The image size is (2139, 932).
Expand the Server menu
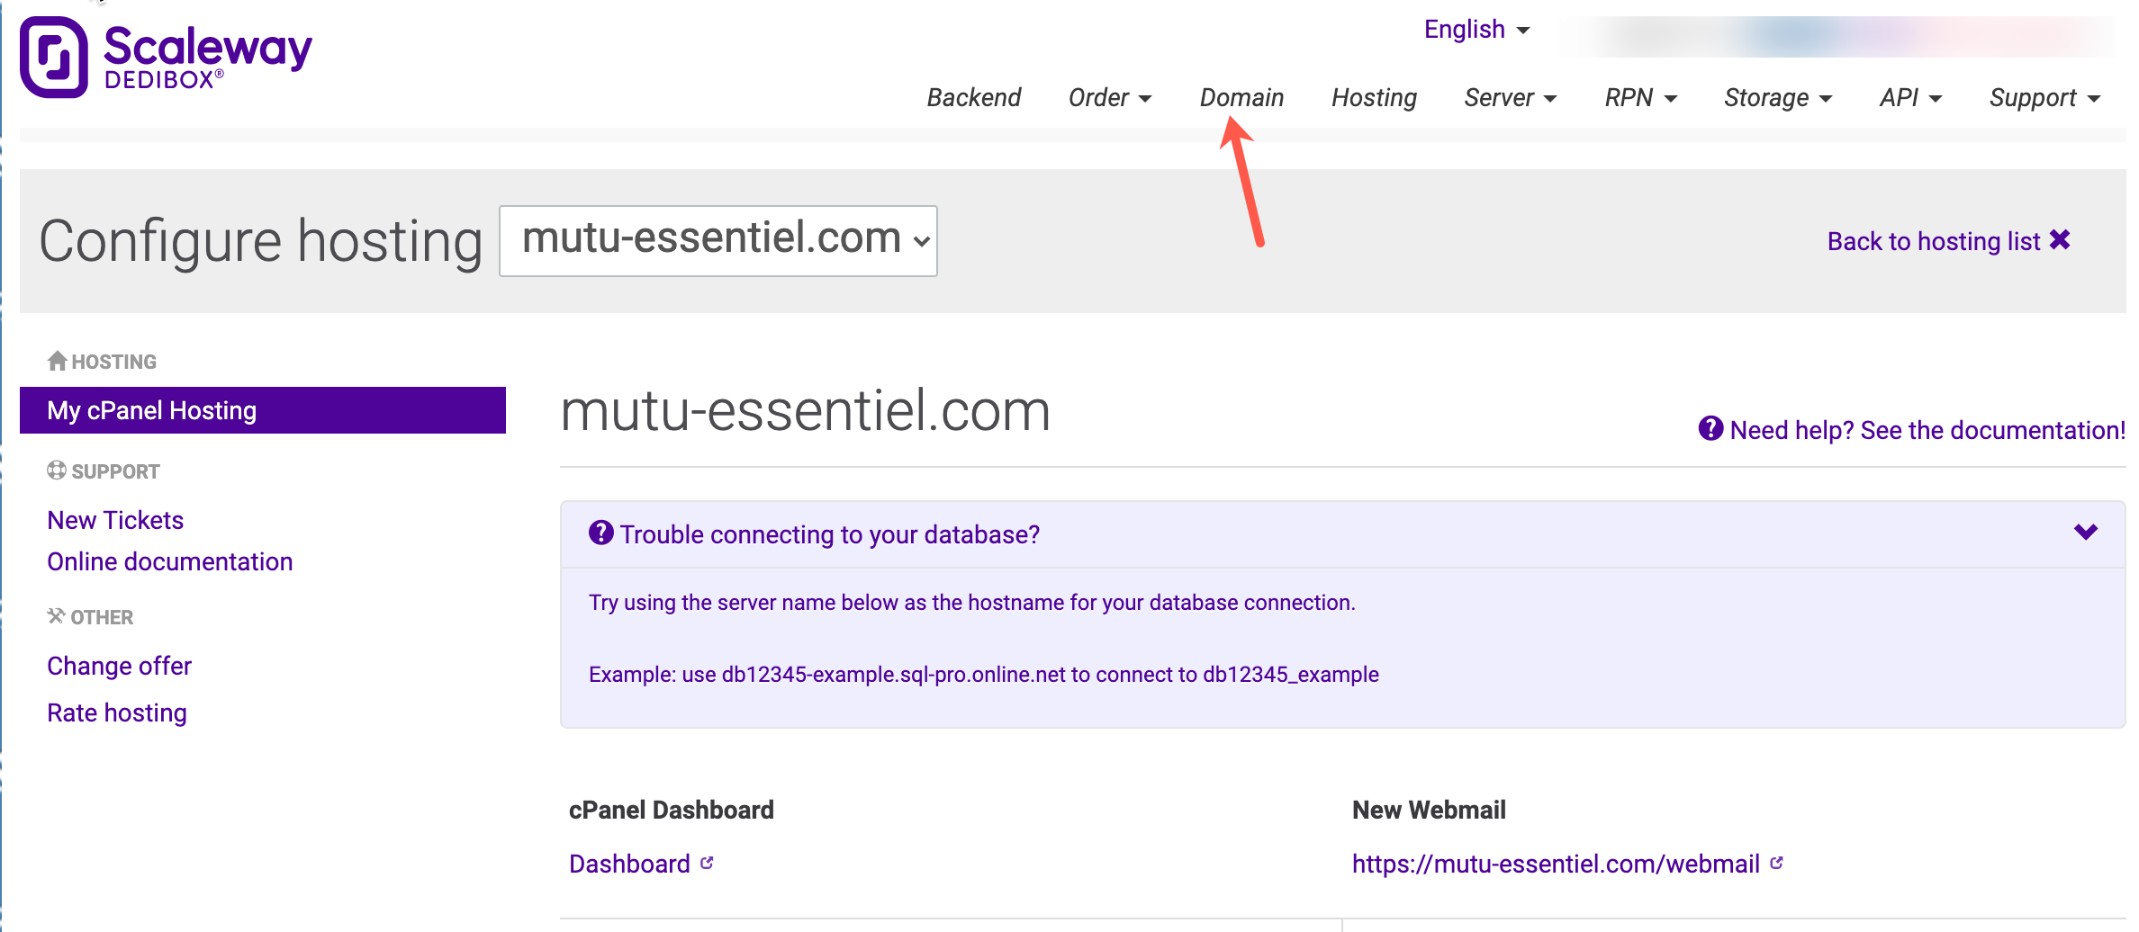pyautogui.click(x=1510, y=97)
